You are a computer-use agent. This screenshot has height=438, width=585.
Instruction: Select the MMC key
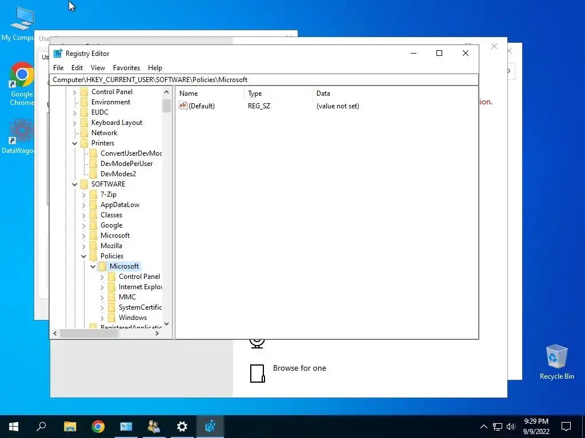coord(127,297)
